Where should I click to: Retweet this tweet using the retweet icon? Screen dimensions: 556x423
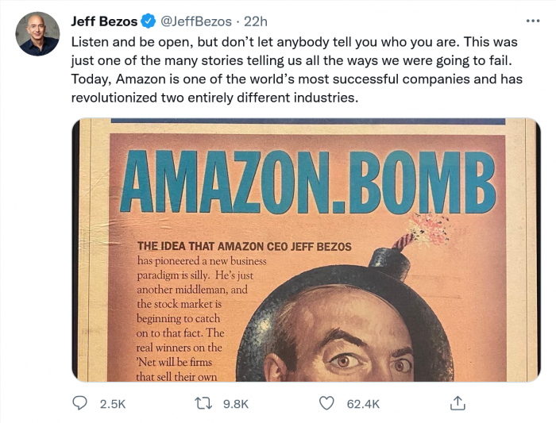click(x=203, y=404)
